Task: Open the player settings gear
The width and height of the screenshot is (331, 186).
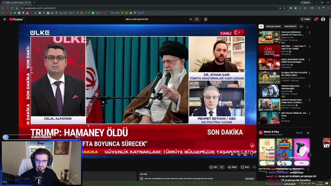Action: click(x=239, y=154)
